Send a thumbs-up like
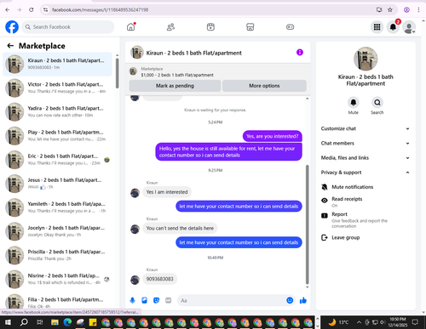Screen dimensions: 426x329 pyautogui.click(x=303, y=300)
